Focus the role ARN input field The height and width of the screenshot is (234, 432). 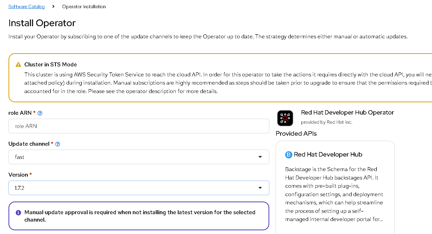coord(139,126)
